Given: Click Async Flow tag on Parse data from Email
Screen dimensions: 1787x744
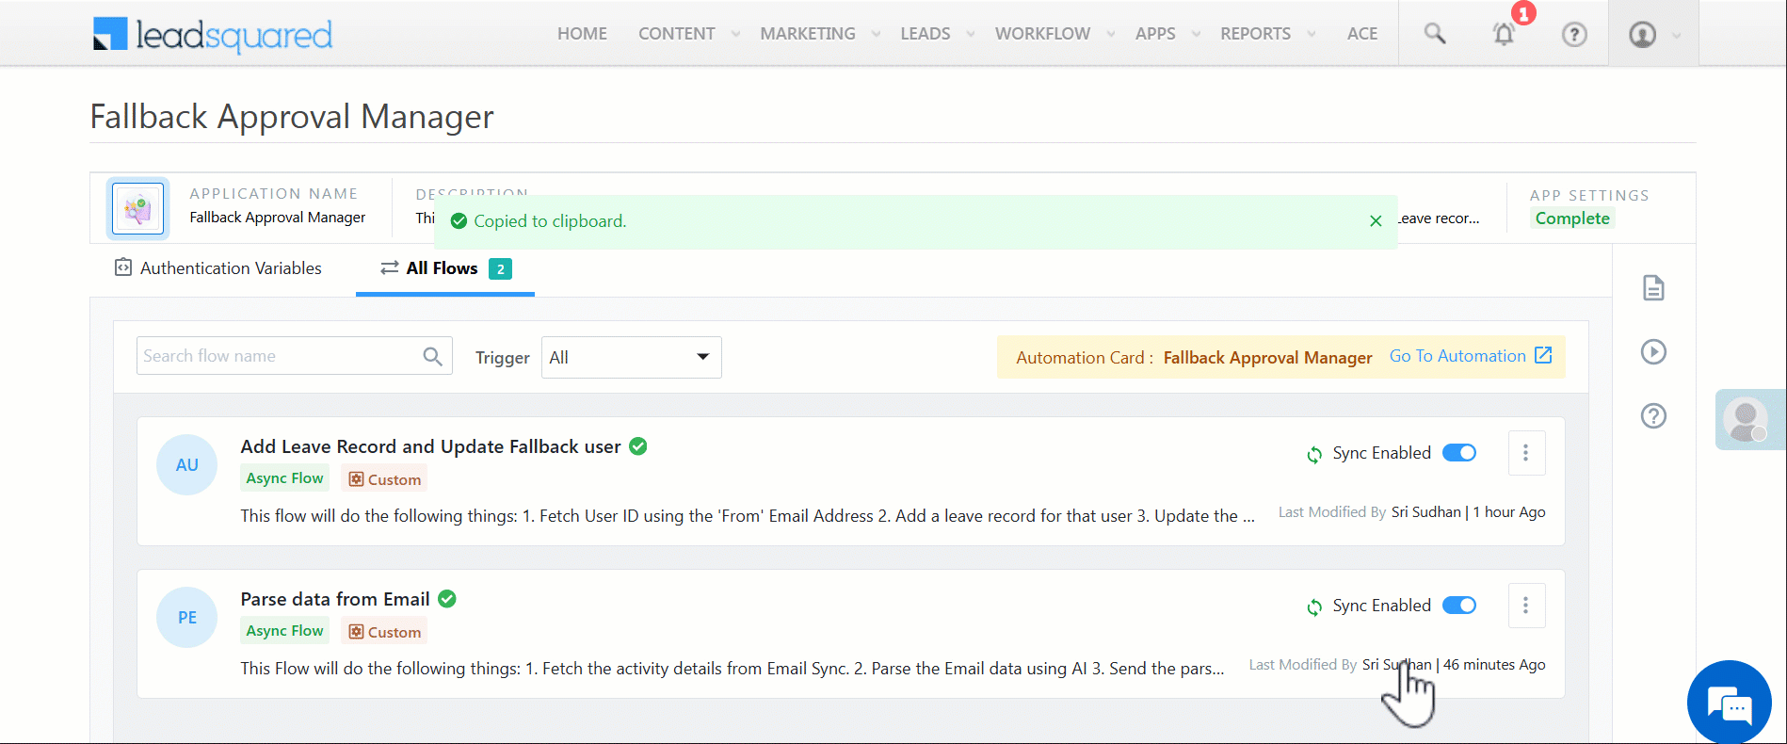Looking at the screenshot, I should point(284,631).
